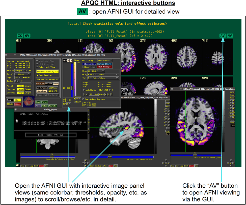Click the left pan arrow in the sagittal viewer

pyautogui.click(x=163, y=163)
